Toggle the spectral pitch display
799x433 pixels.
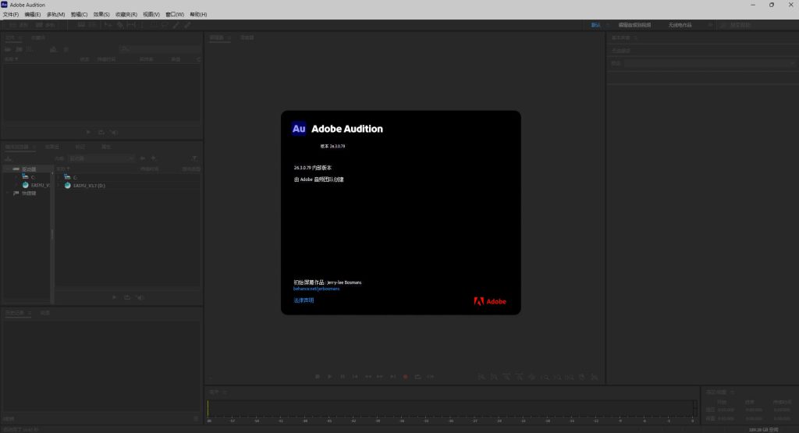(92, 25)
